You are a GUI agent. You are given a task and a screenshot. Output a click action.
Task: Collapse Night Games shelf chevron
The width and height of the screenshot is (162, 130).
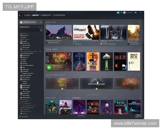140,98
